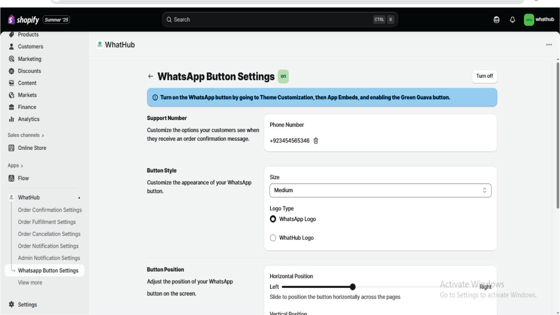This screenshot has width=560, height=315.
Task: Go to Online Store sales channel
Action: (x=32, y=148)
